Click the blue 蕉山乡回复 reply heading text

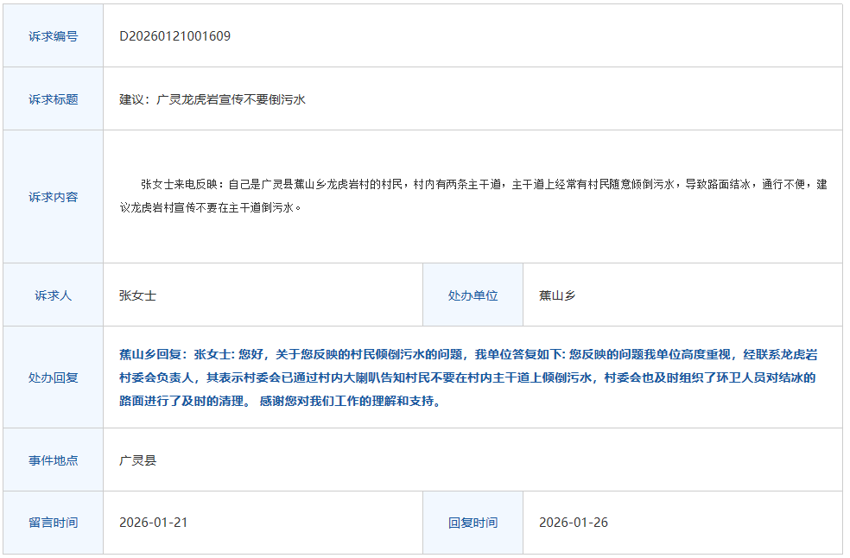[153, 354]
